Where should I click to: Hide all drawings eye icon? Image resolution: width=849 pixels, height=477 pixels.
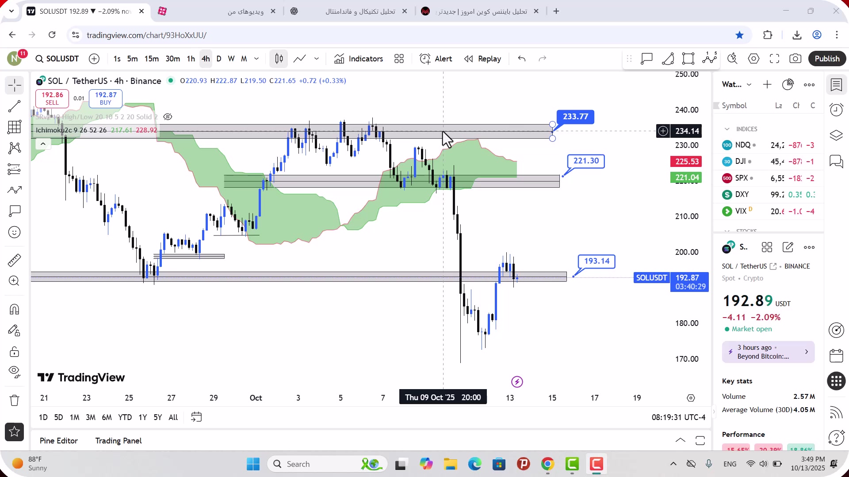click(14, 372)
